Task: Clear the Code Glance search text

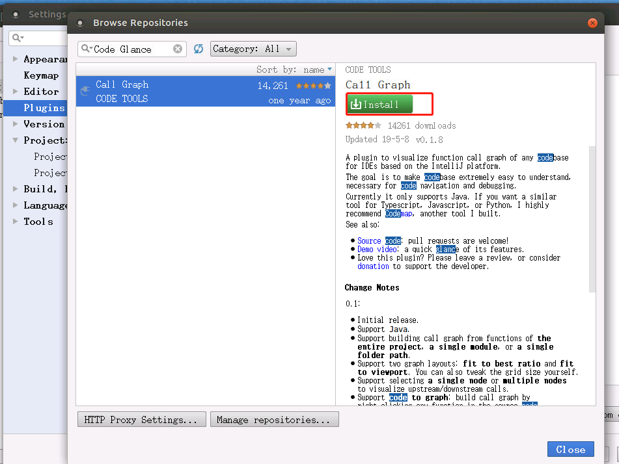Action: tap(178, 49)
